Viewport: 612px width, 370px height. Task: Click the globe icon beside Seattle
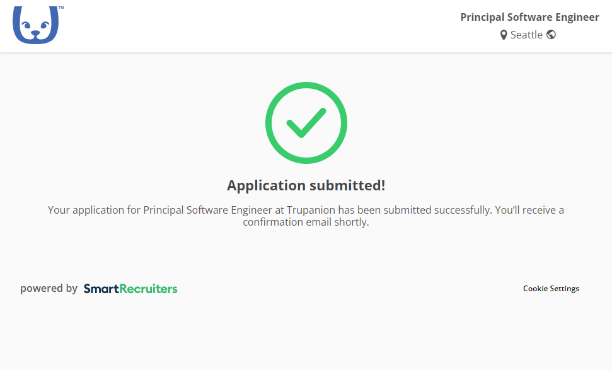(x=551, y=35)
